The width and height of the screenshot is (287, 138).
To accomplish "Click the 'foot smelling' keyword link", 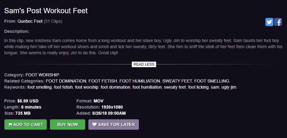I will click(39, 87).
